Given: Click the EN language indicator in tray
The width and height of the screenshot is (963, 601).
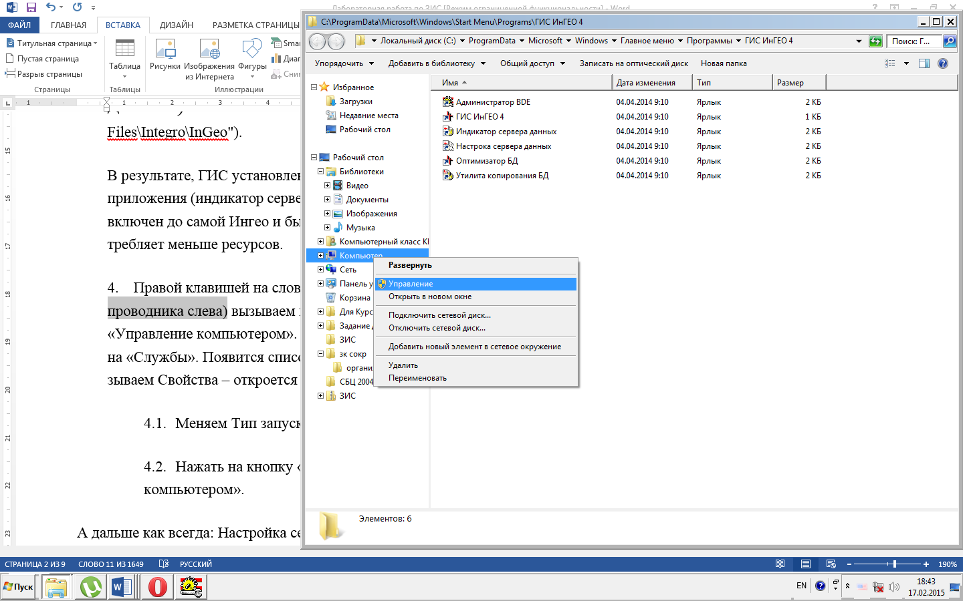Looking at the screenshot, I should coord(801,586).
